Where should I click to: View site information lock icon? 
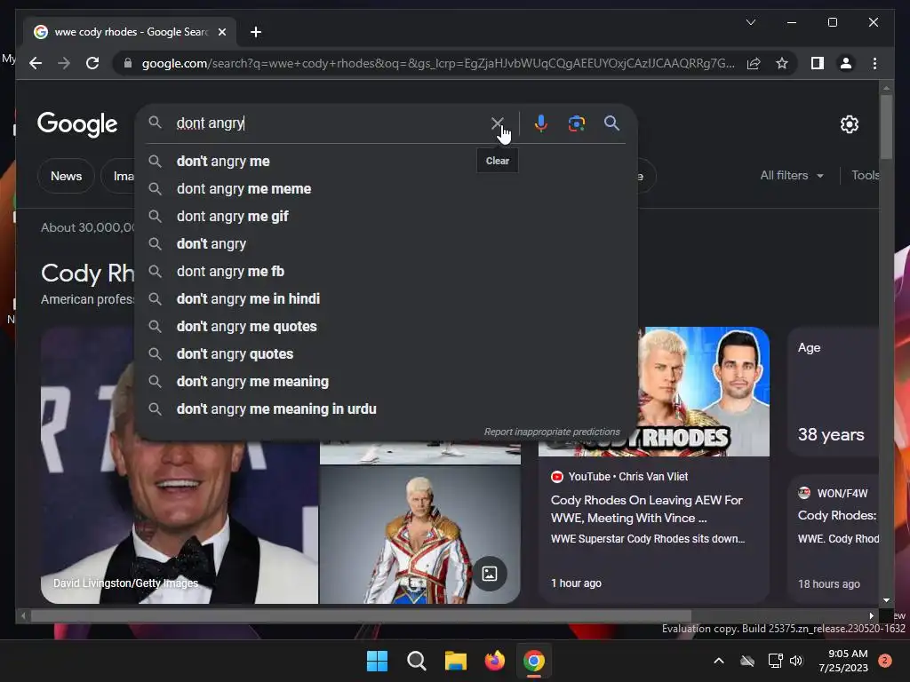point(128,63)
